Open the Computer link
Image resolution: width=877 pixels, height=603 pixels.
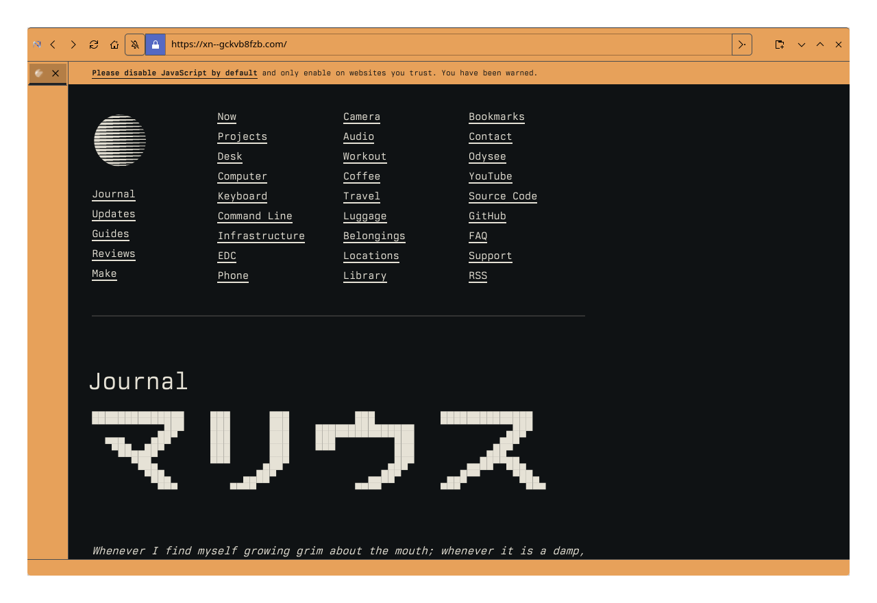(x=243, y=177)
